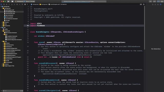Click the Library plus button
164x92 pixels.
coord(150,2)
